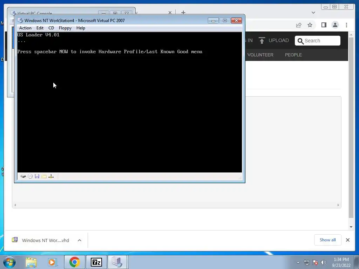Image resolution: width=359 pixels, height=269 pixels.
Task: Click the horizontal scroll right arrow
Action: [338, 205]
